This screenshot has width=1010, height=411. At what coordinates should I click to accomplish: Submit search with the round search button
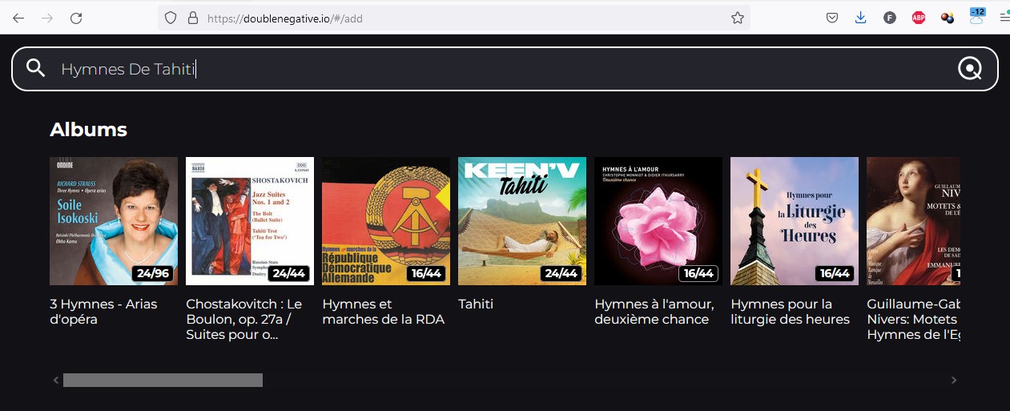coord(970,70)
